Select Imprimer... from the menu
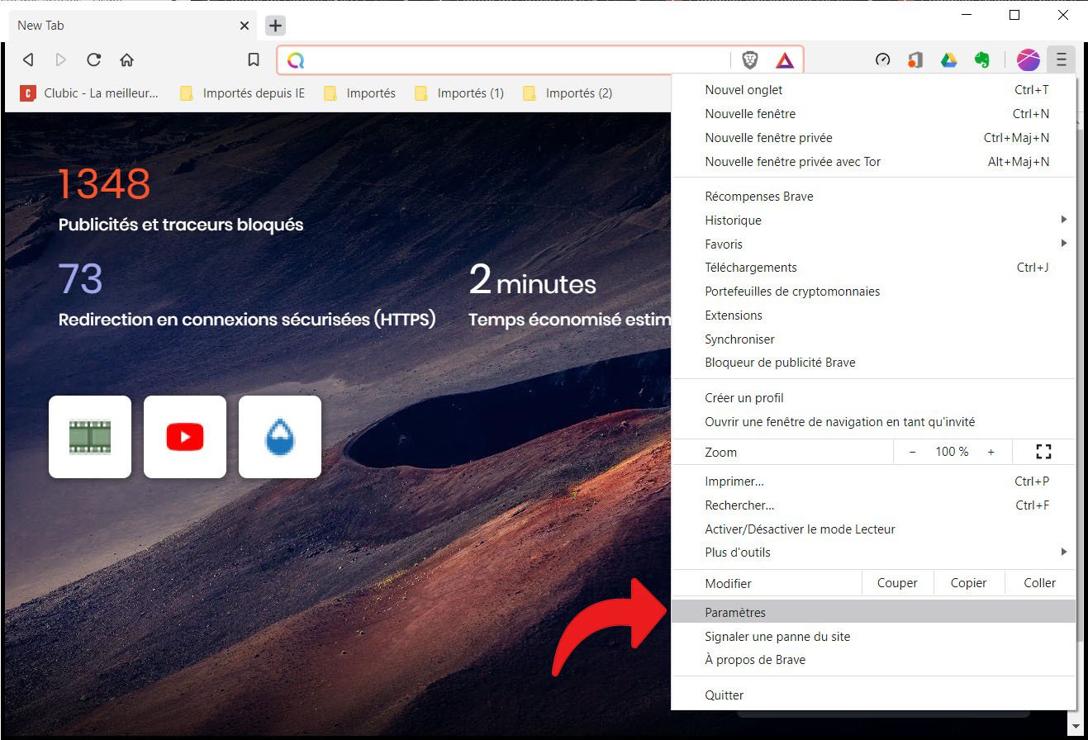This screenshot has width=1088, height=740. click(874, 481)
